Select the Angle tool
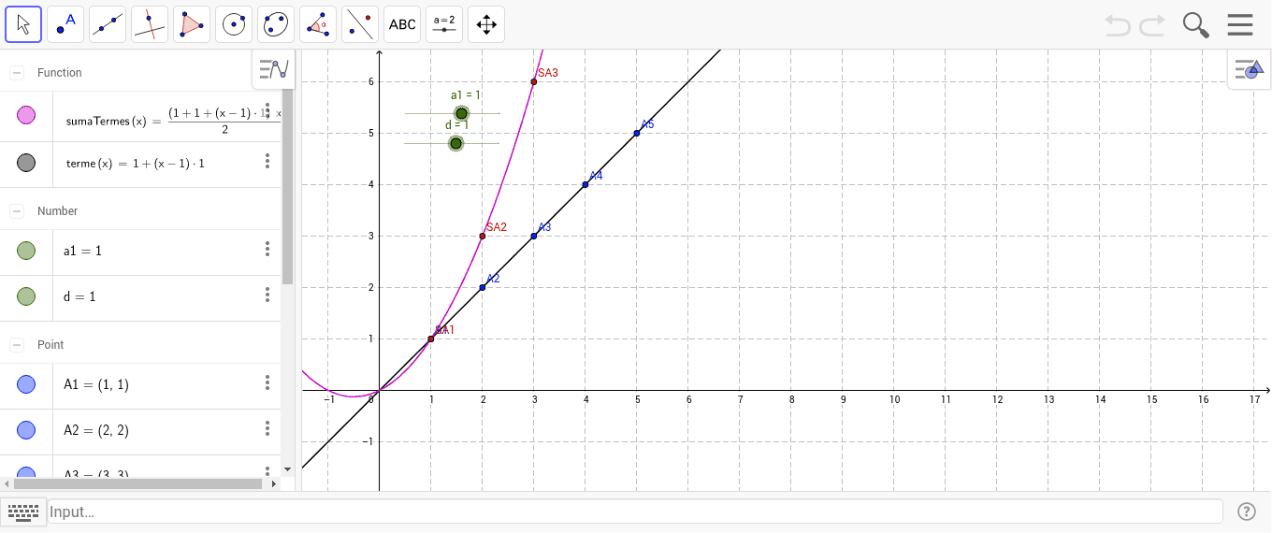This screenshot has height=533, width=1272. pyautogui.click(x=318, y=24)
